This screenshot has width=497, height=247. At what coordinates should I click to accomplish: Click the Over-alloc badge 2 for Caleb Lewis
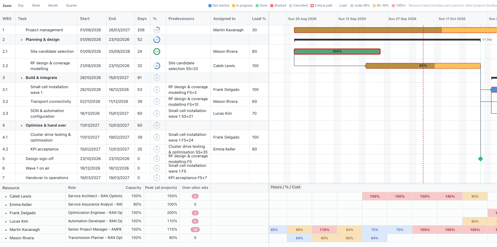195,196
